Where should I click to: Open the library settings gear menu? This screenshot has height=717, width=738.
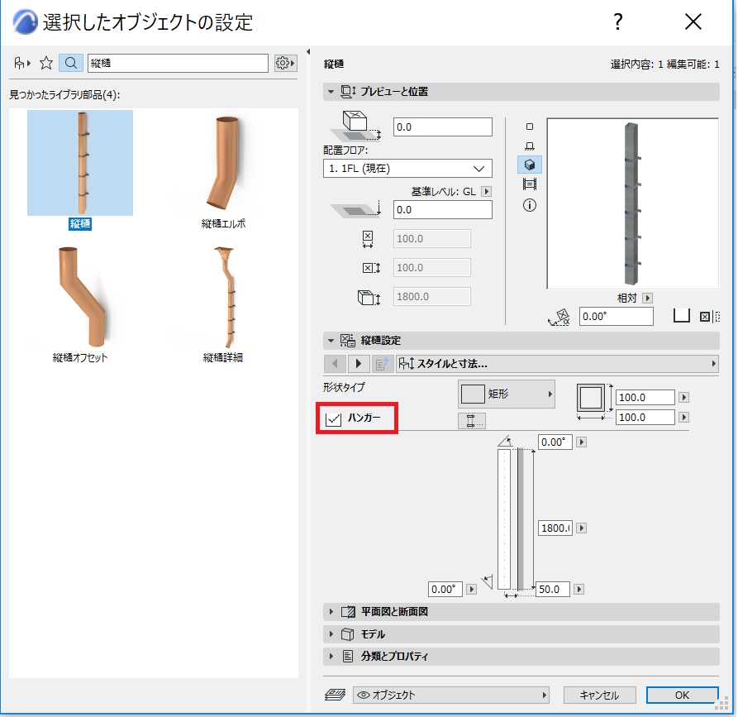tap(285, 63)
